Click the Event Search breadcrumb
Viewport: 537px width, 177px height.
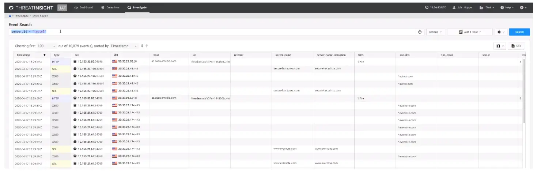pyautogui.click(x=39, y=16)
